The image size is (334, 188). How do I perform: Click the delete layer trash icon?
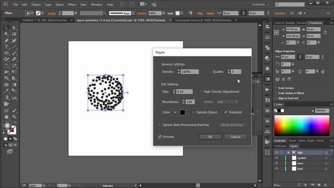point(326,185)
